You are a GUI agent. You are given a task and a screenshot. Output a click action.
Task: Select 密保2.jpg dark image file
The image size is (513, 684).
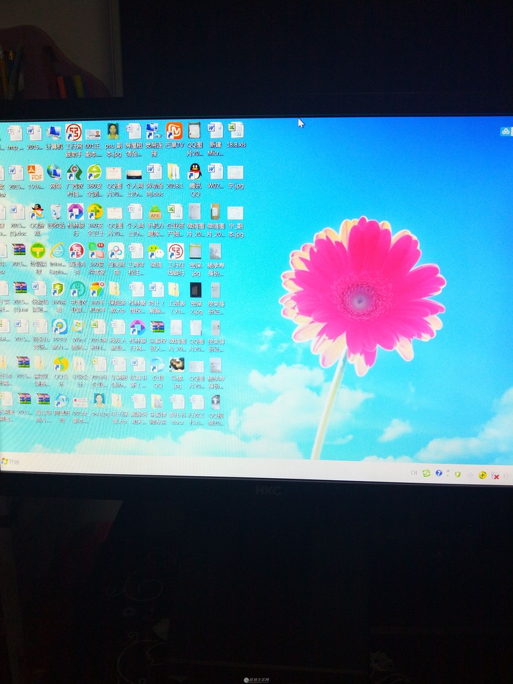pos(196,298)
